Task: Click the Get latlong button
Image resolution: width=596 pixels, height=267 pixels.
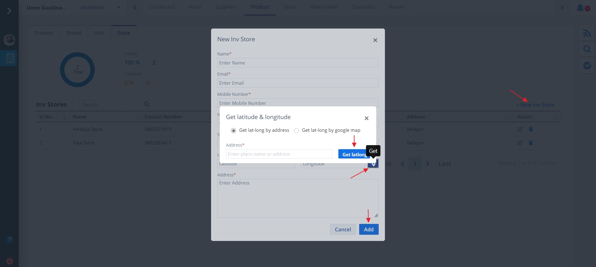Action: click(x=354, y=154)
